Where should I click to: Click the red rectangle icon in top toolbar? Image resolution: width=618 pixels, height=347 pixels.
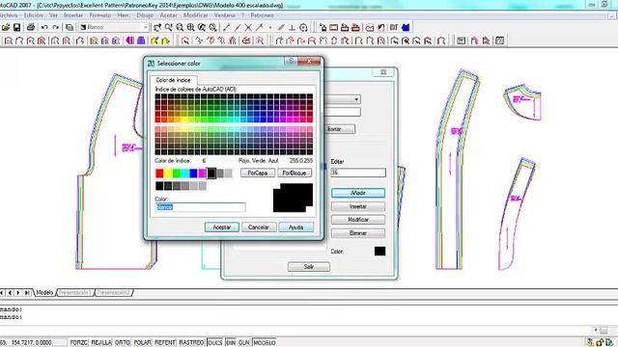pos(334,27)
